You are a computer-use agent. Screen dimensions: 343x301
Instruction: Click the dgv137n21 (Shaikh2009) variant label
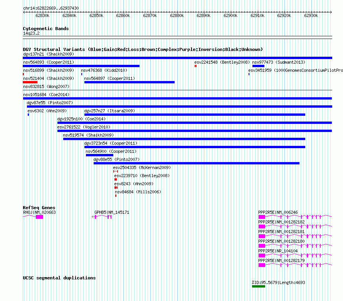(x=49, y=54)
